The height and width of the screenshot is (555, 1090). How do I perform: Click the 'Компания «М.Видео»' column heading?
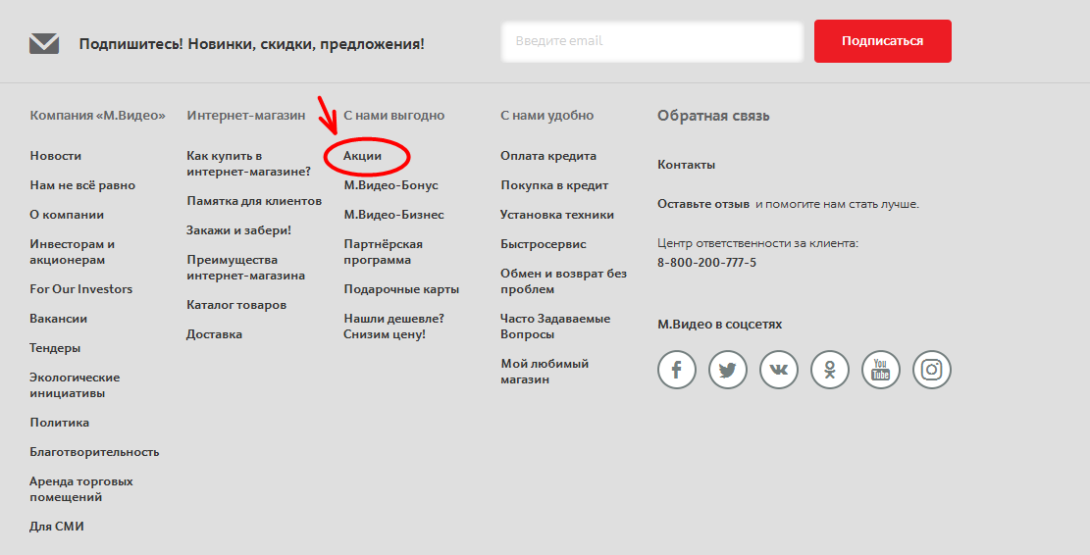pos(97,116)
